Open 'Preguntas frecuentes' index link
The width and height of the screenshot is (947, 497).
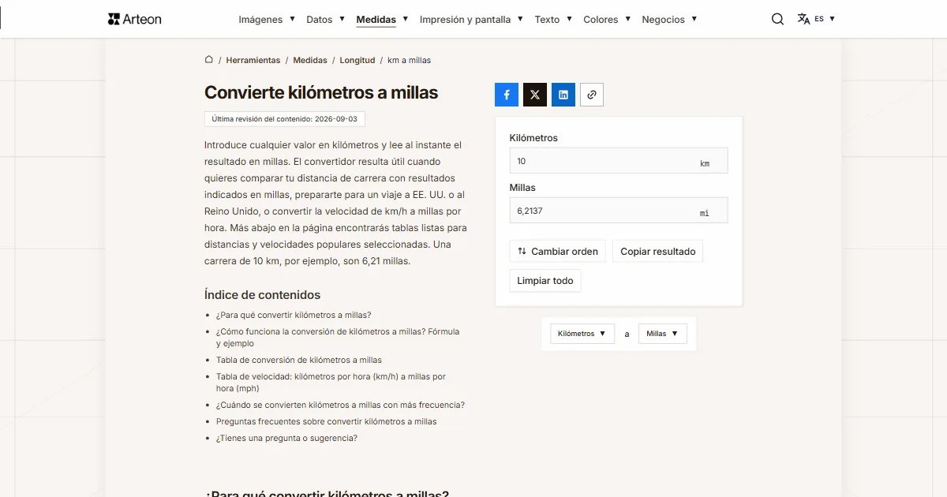click(x=326, y=421)
